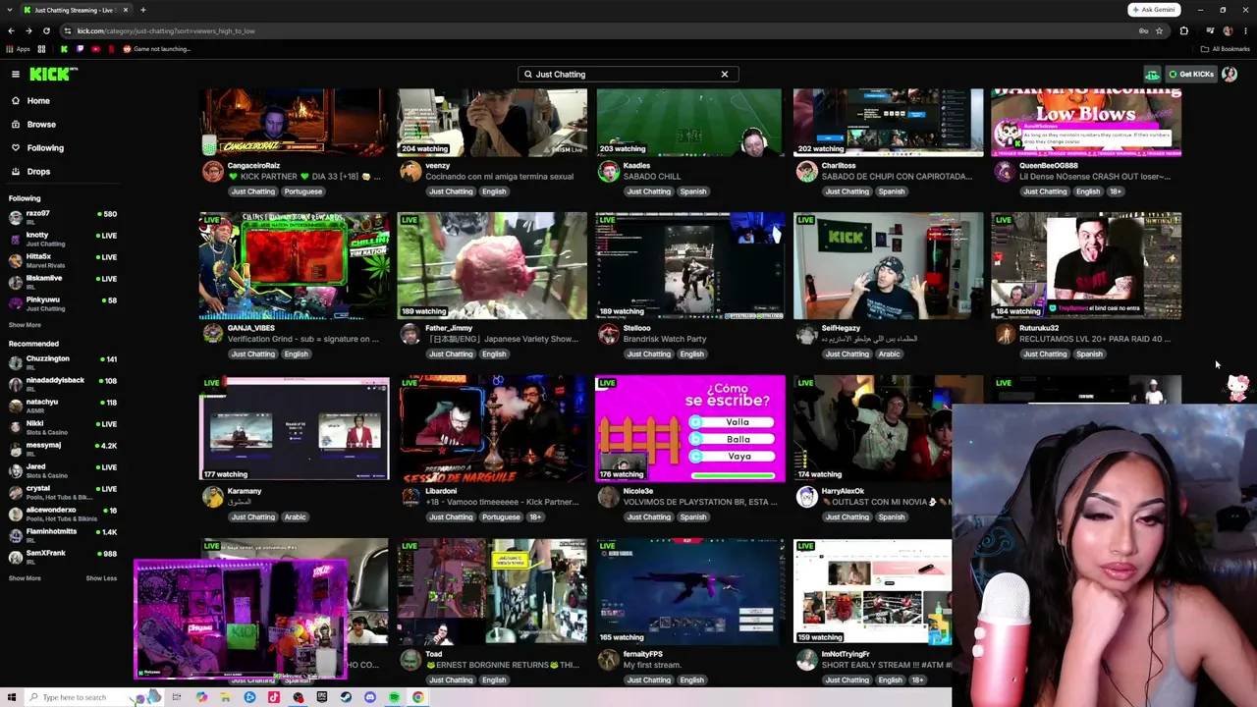The image size is (1257, 707).
Task: Open the Kick user profile avatar menu
Action: coord(1230,75)
